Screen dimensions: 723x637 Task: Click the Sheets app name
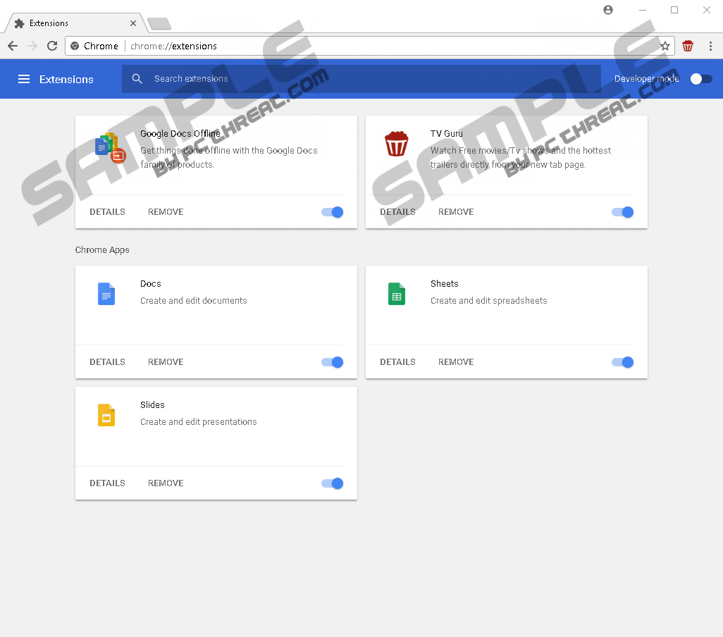point(445,284)
